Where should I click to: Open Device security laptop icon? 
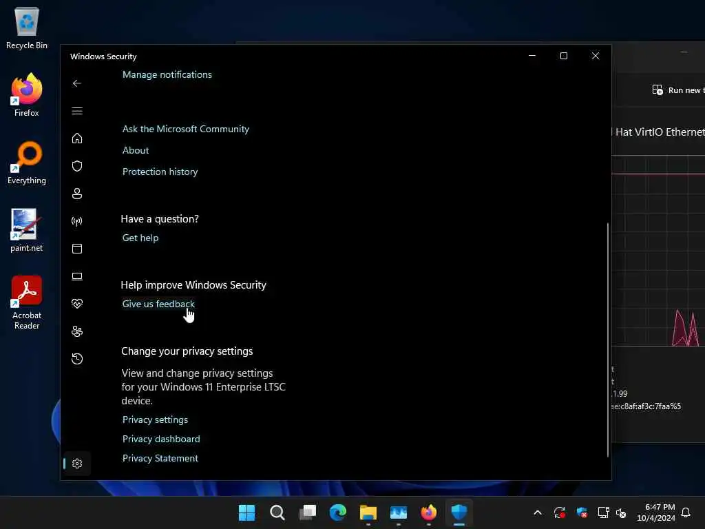tap(77, 276)
